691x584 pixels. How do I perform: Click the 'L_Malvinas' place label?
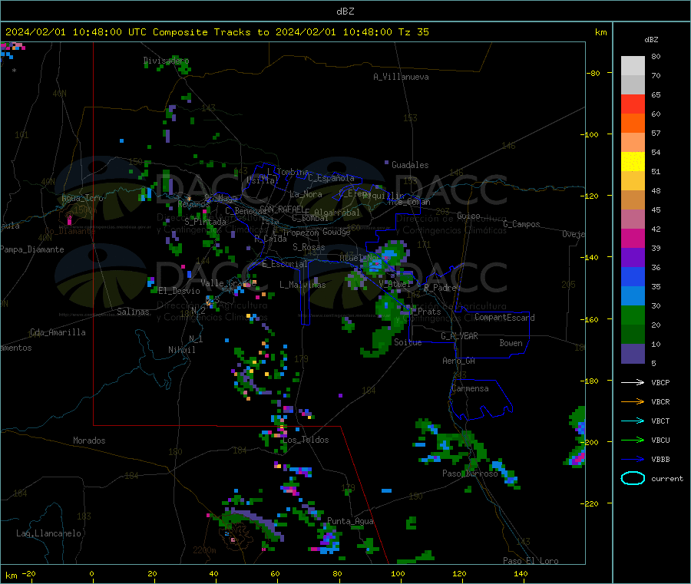click(303, 285)
